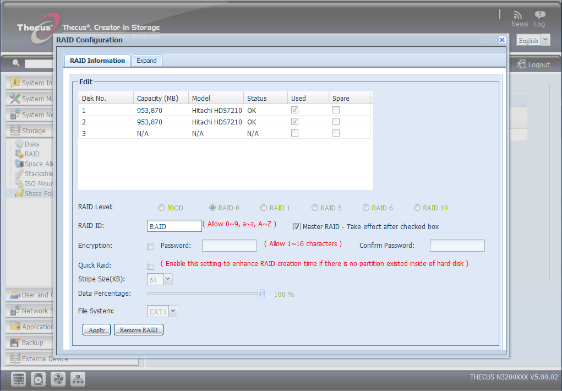This screenshot has width=562, height=391.
Task: Click the network topology status icon in footer
Action: tap(78, 379)
